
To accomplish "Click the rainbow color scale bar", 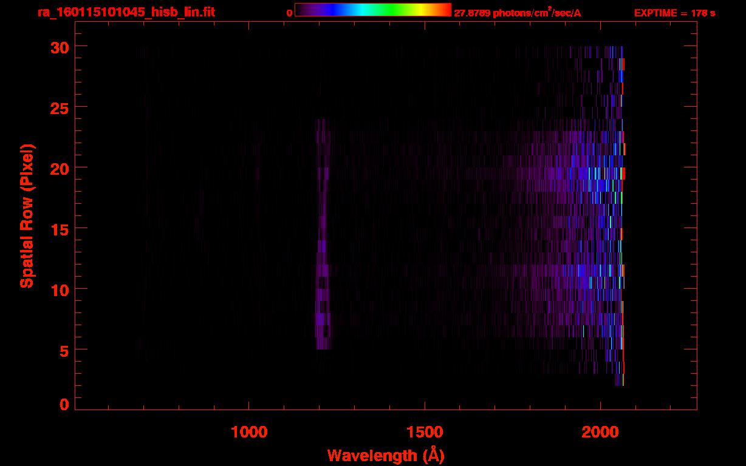I will coord(373,10).
